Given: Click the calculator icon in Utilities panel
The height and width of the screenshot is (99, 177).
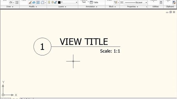Looking at the screenshot, I should pos(161,2).
